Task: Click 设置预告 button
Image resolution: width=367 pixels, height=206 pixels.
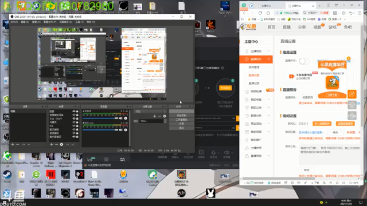Action: (307, 97)
